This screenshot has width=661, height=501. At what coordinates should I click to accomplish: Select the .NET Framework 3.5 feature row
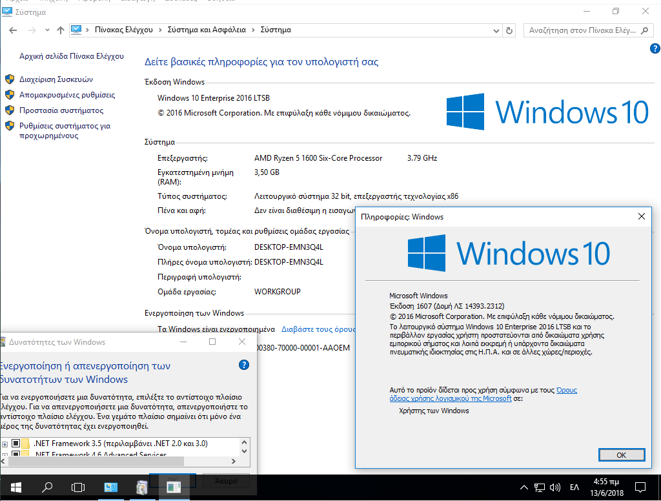121,444
